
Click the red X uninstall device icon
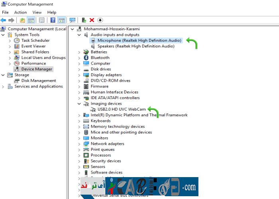click(x=92, y=20)
